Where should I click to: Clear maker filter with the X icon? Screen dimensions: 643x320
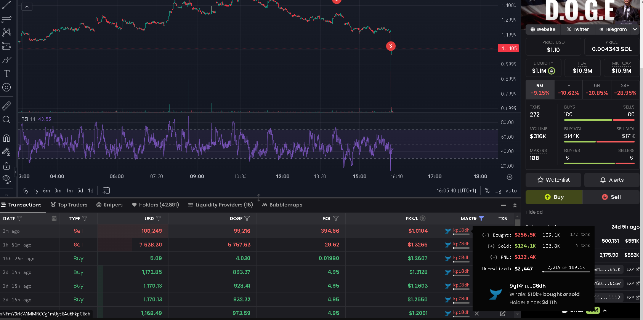click(x=477, y=314)
